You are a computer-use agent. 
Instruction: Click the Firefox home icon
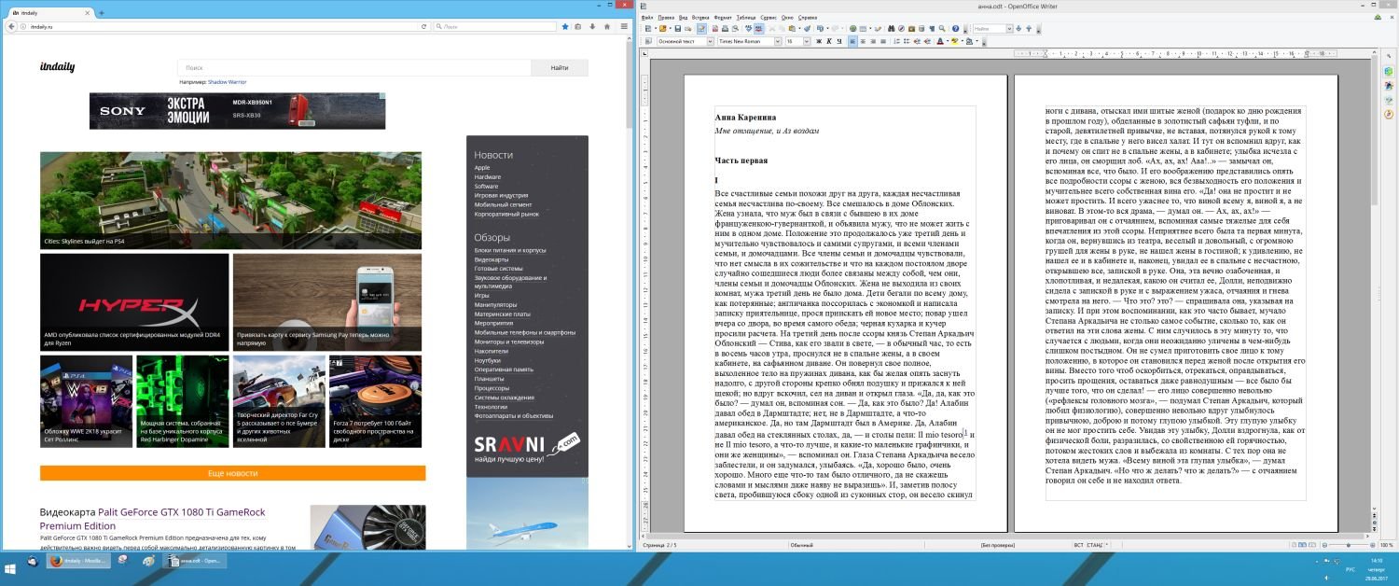coord(606,26)
